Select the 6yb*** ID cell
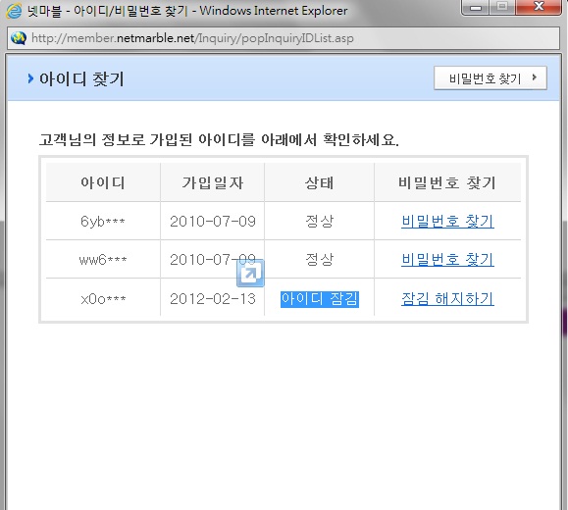 click(103, 221)
